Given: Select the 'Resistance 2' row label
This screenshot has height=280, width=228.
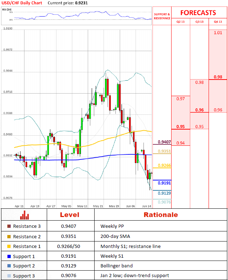Looking at the screenshot, I should click(27, 236).
